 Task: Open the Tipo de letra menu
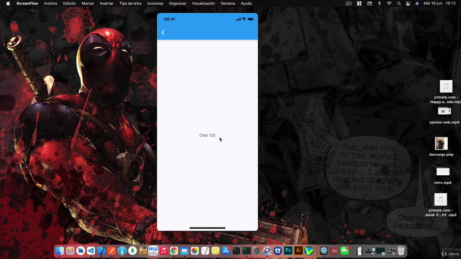tap(130, 4)
